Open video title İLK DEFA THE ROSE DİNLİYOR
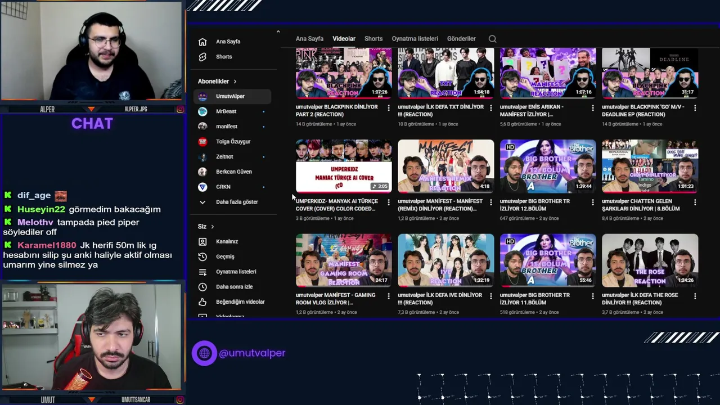The height and width of the screenshot is (405, 720). click(x=640, y=299)
